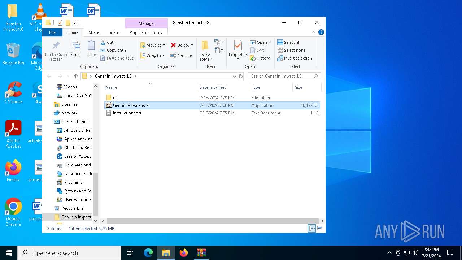Click Select all in ribbon

click(x=289, y=42)
